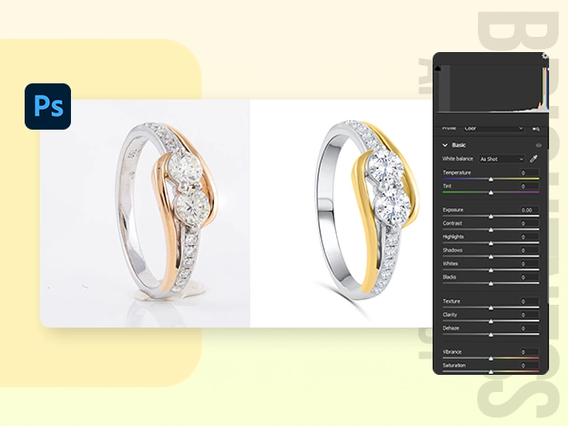Focus the Exposure 0.00 value field
This screenshot has height=426, width=568.
pos(528,210)
